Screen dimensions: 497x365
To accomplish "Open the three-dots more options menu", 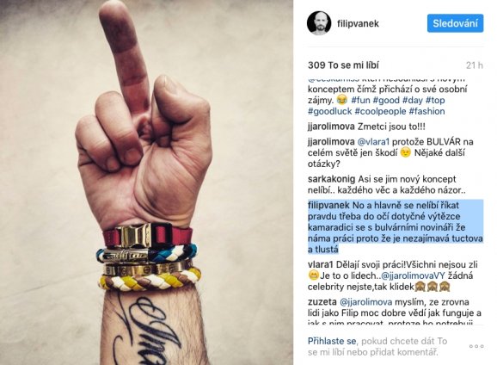I will click(x=476, y=346).
